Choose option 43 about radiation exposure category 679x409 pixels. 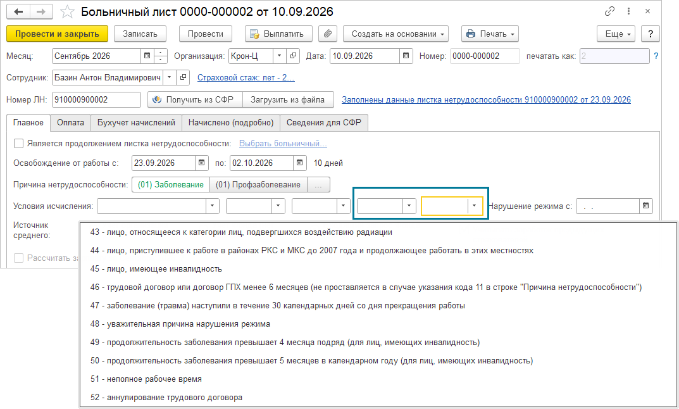click(x=378, y=232)
